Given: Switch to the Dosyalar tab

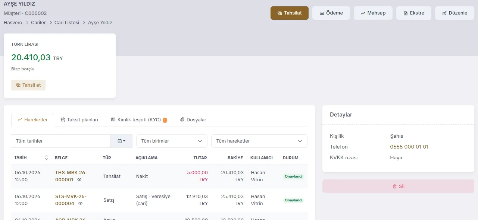Looking at the screenshot, I should coord(193,120).
